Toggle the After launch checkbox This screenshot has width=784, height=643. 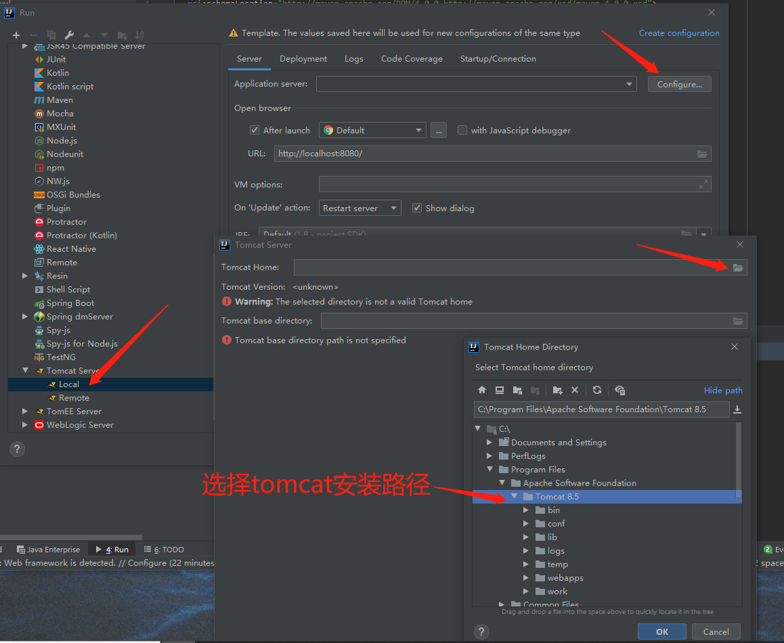(254, 130)
